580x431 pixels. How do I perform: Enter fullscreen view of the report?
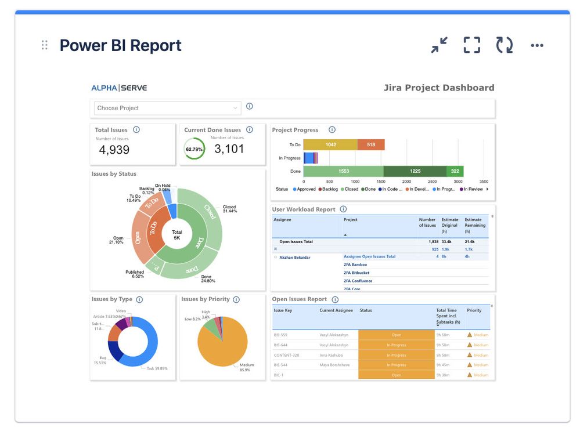[x=471, y=45]
